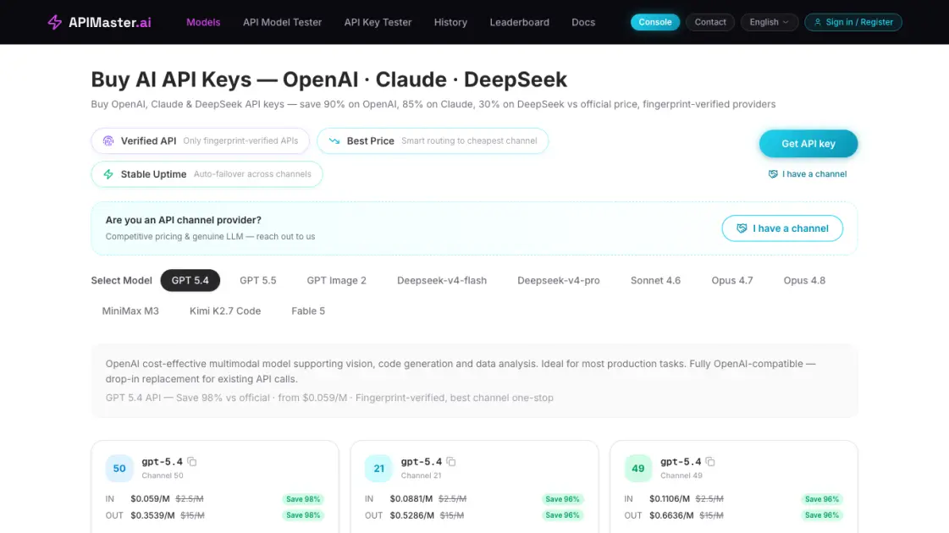Click the $0.059/M input price

click(150, 499)
